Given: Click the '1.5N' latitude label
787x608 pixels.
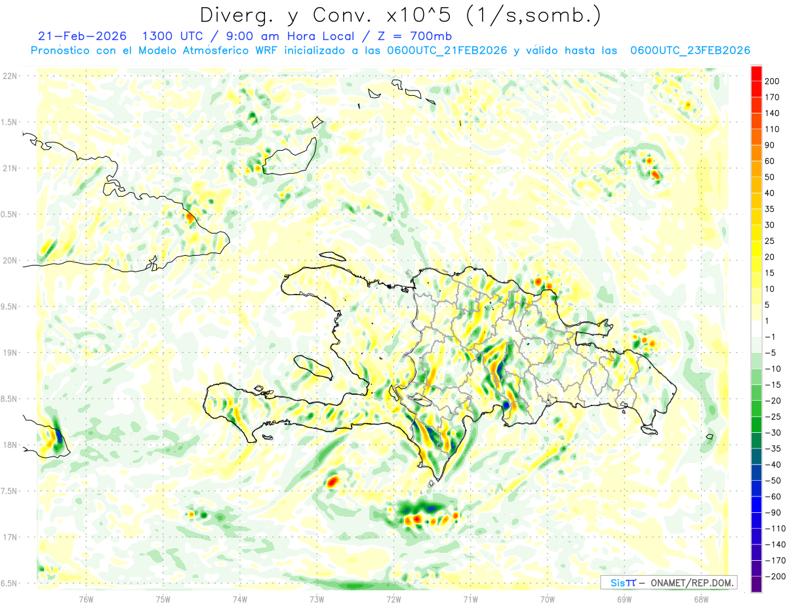Looking at the screenshot, I should 10,122.
